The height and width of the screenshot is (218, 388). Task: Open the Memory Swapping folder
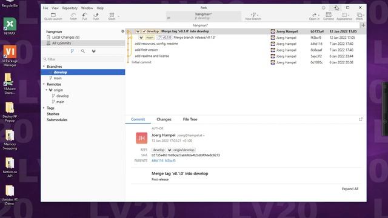[10, 140]
